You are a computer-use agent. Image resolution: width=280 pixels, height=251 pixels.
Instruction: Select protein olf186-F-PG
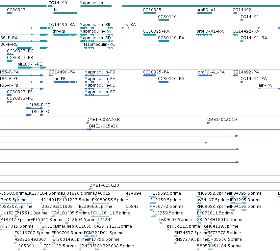tap(38, 112)
